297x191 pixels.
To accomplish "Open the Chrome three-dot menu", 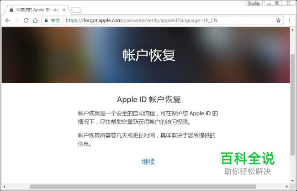I will 289,21.
